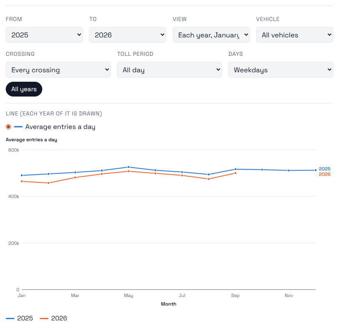The height and width of the screenshot is (329, 339).
Task: Expand the DAYS dropdown showing Weekdays
Action: click(281, 70)
